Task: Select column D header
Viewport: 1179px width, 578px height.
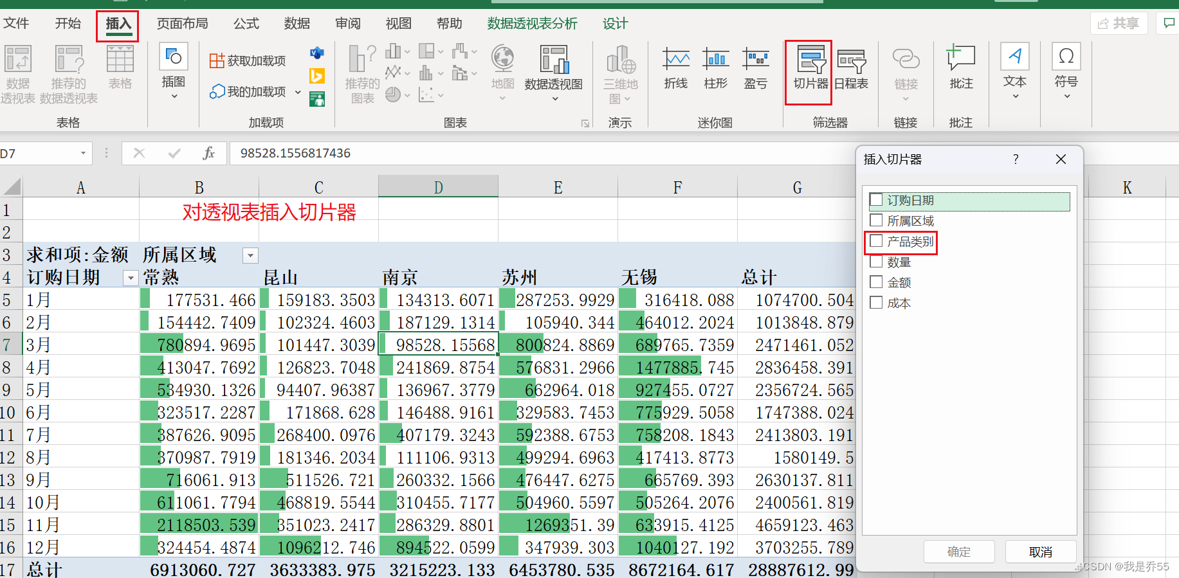Action: pos(438,187)
